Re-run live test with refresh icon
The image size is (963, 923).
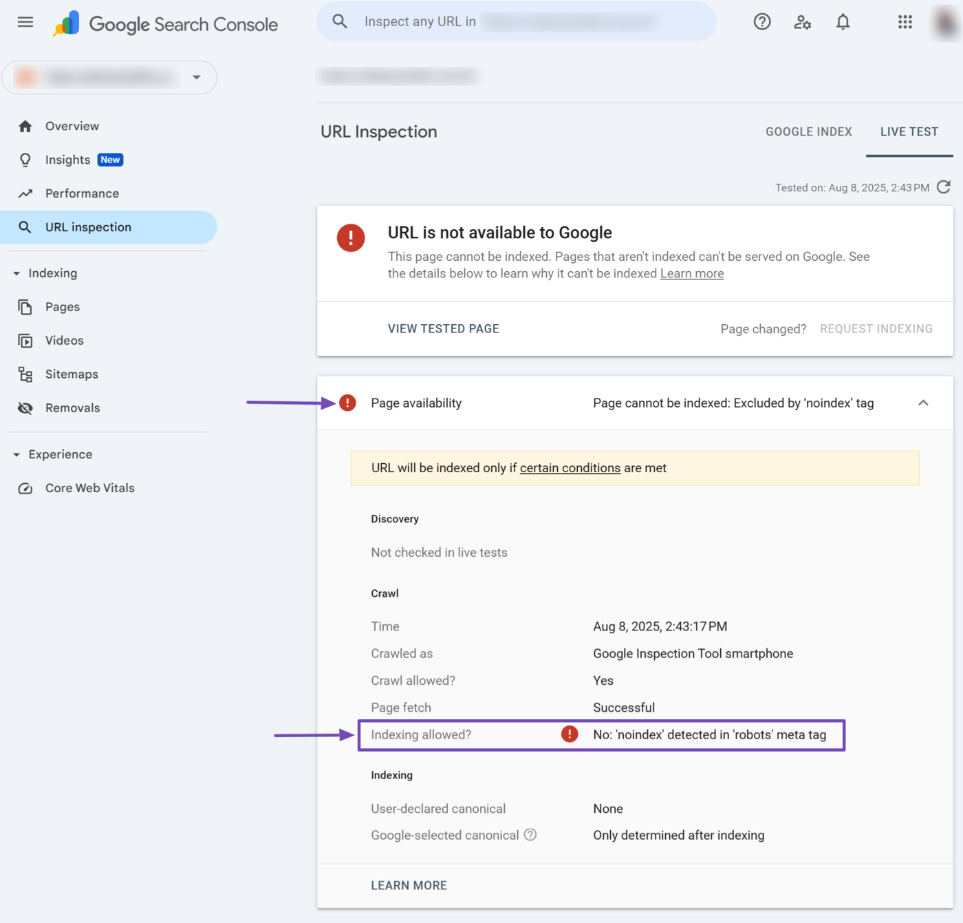click(x=944, y=187)
